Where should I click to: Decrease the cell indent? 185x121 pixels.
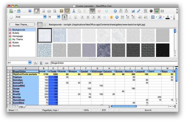[140, 17]
